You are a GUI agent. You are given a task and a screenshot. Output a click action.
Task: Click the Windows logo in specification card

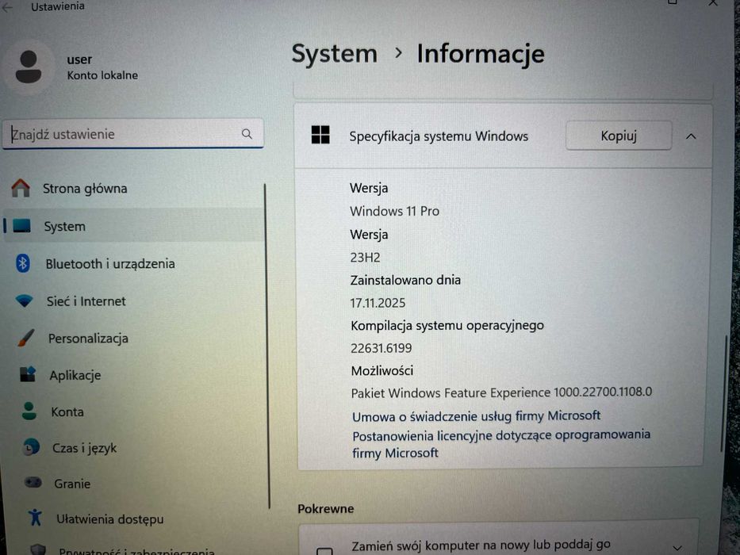[x=320, y=135]
